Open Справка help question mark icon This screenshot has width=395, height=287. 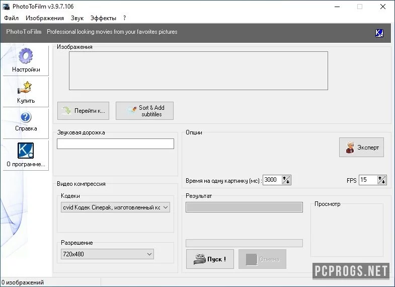26,117
